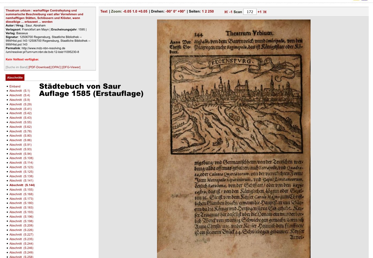Rotate the page +90°

click(181, 11)
